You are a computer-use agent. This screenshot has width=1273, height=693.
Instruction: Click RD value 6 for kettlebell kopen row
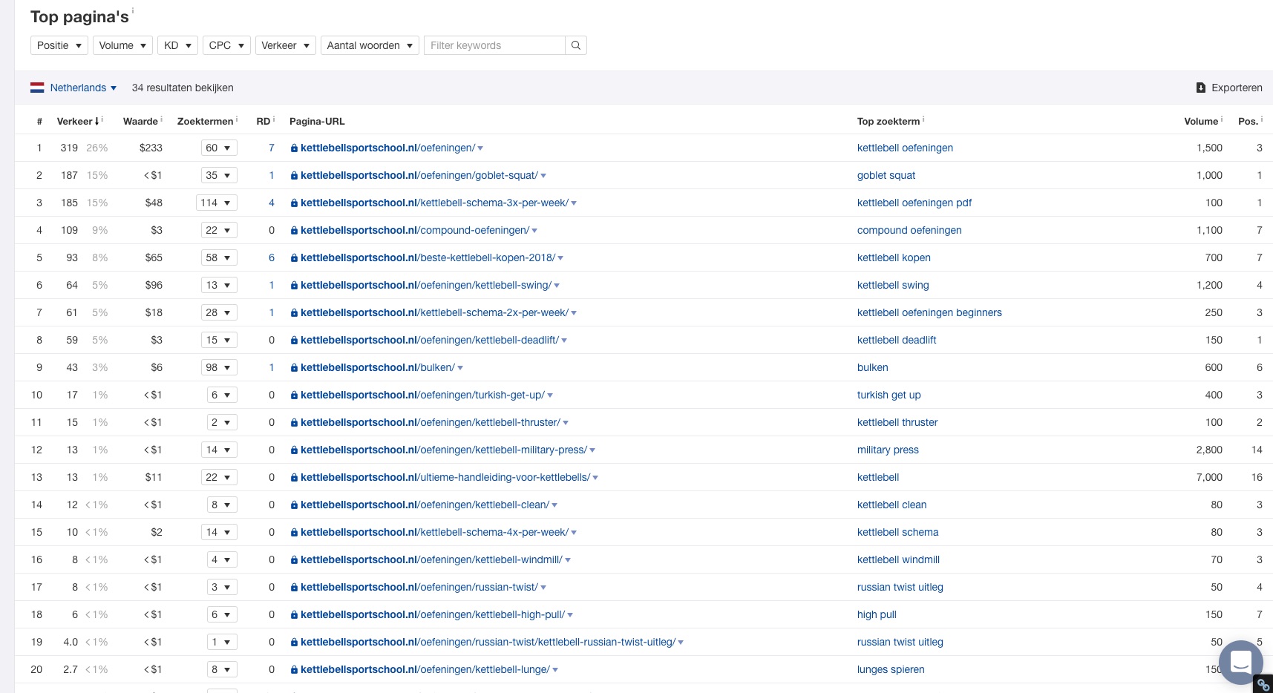(x=272, y=257)
